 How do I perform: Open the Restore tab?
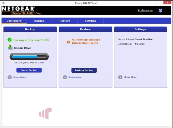65,21
